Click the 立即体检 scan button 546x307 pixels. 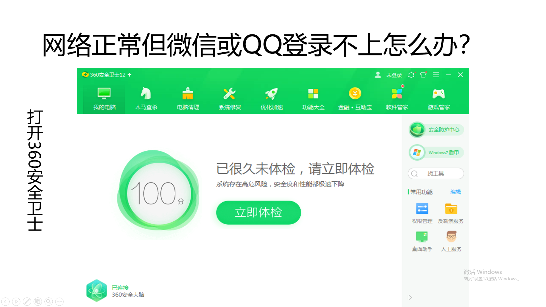pos(258,212)
